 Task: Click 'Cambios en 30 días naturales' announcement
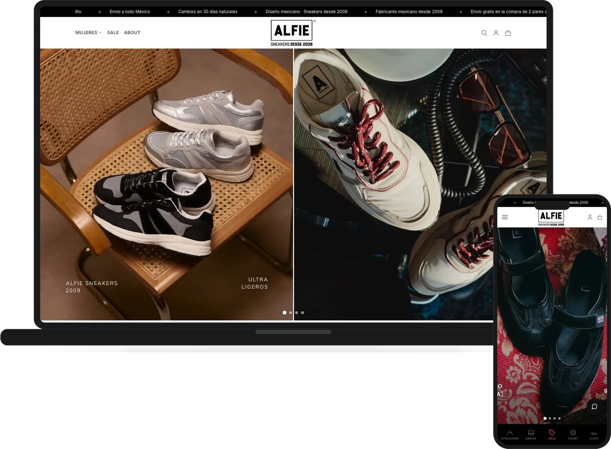click(x=208, y=12)
